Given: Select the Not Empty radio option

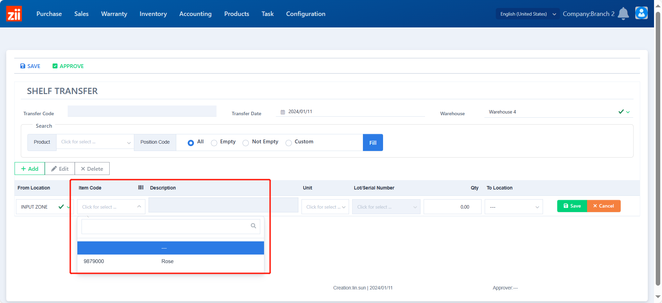Looking at the screenshot, I should 246,143.
